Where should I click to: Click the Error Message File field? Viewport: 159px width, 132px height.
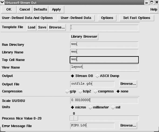click(x=92, y=126)
